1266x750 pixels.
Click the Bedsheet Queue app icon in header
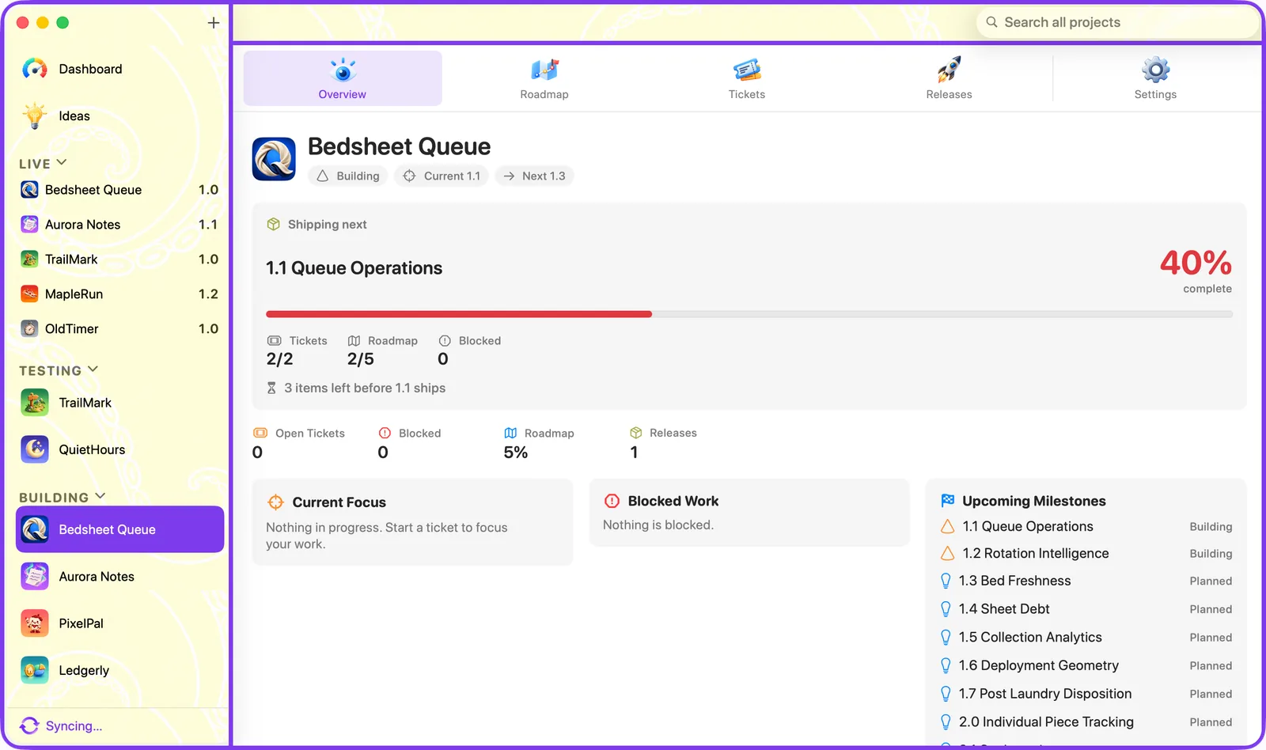(x=274, y=159)
